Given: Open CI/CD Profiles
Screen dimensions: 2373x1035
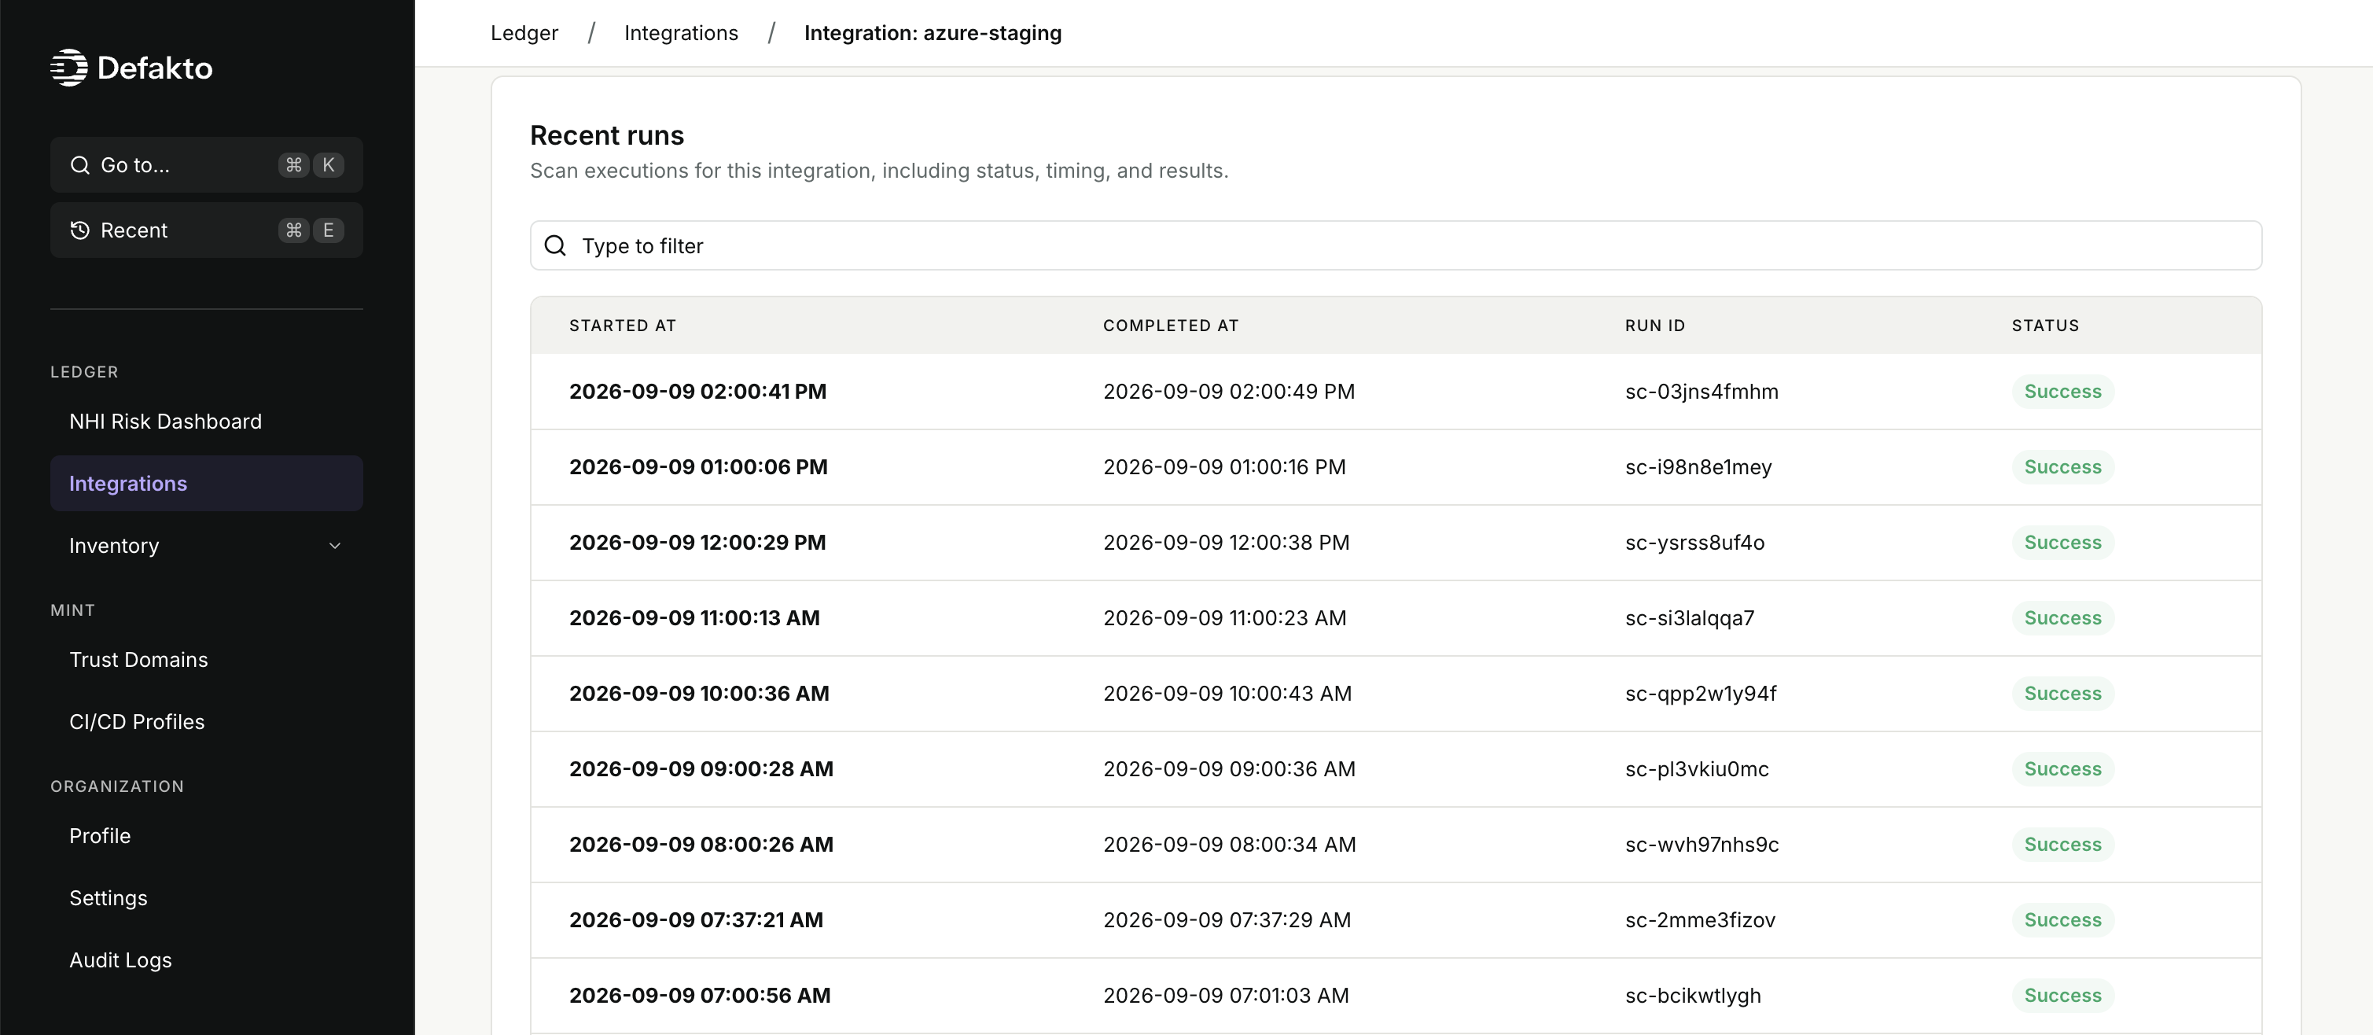Looking at the screenshot, I should 138,722.
